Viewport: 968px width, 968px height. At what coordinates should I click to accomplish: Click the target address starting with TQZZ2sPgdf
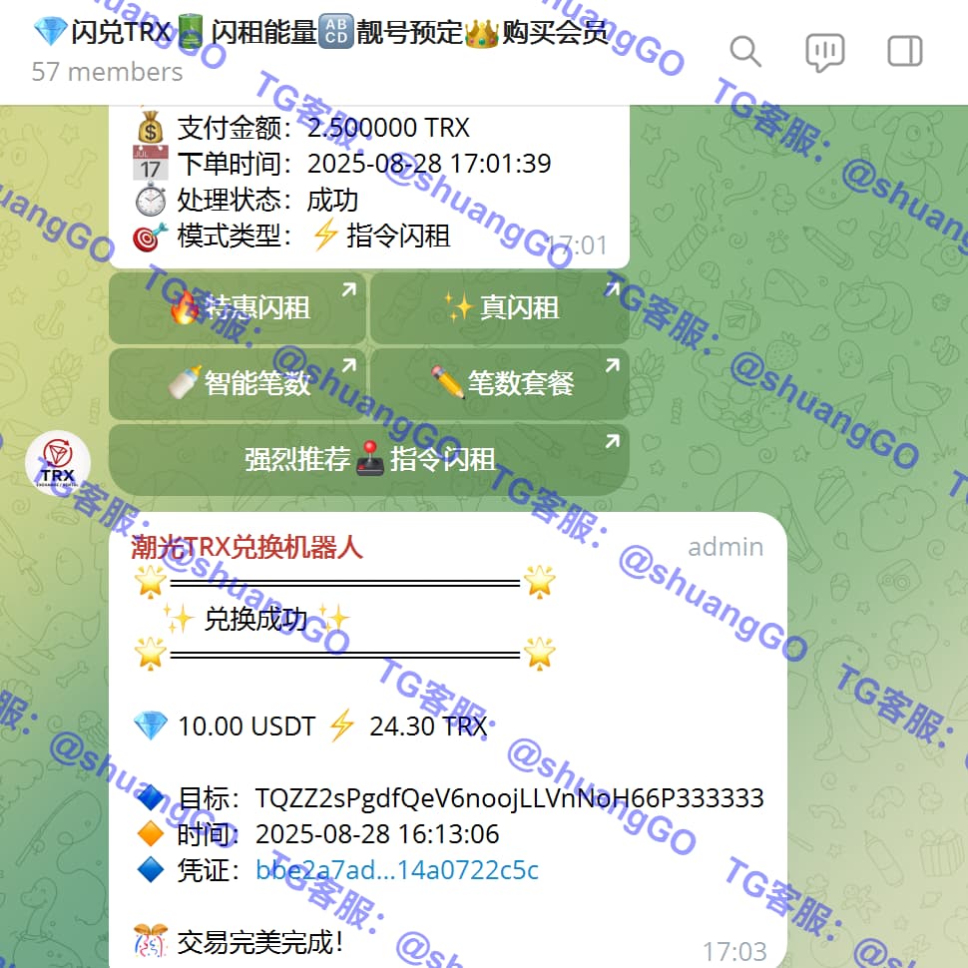pos(509,798)
